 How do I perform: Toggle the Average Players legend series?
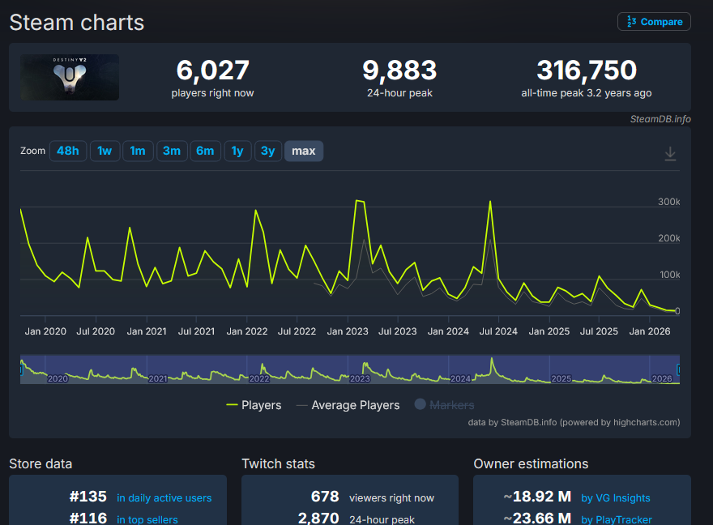coord(348,405)
